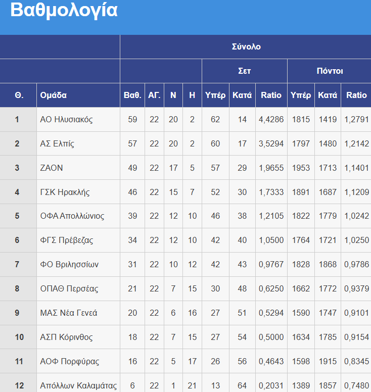
Task: Click ΦΓΣ Πρέβεζας points ratio 1,0250
Action: click(357, 240)
